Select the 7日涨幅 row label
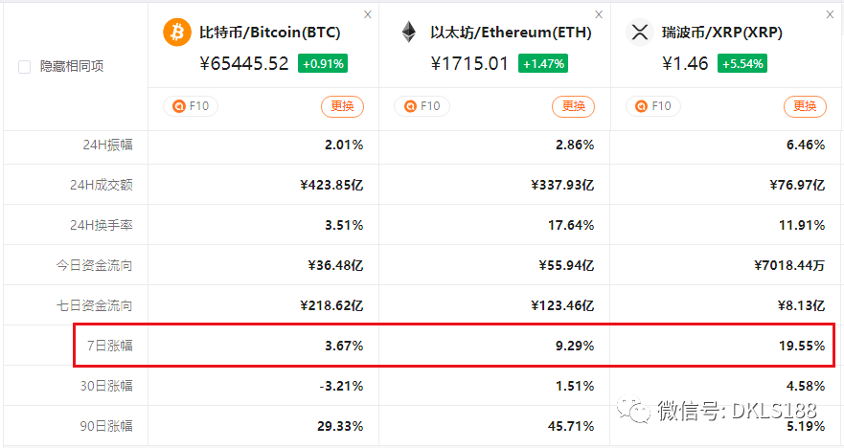 [110, 346]
